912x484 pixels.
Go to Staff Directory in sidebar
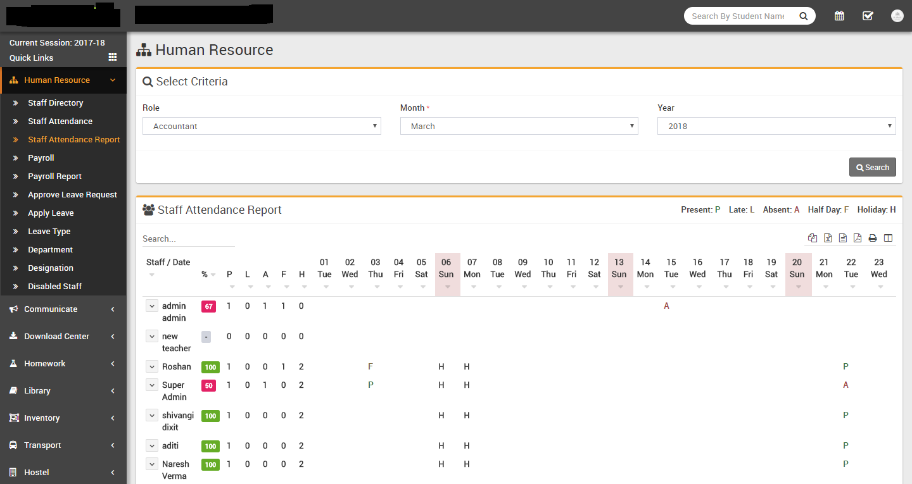tap(55, 103)
